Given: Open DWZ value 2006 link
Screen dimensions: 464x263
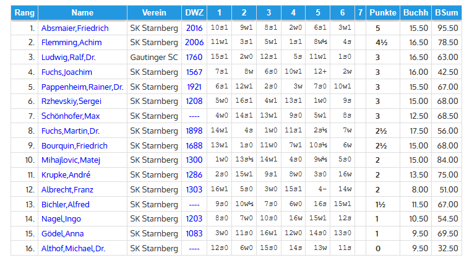Looking at the screenshot, I should click(x=194, y=43).
